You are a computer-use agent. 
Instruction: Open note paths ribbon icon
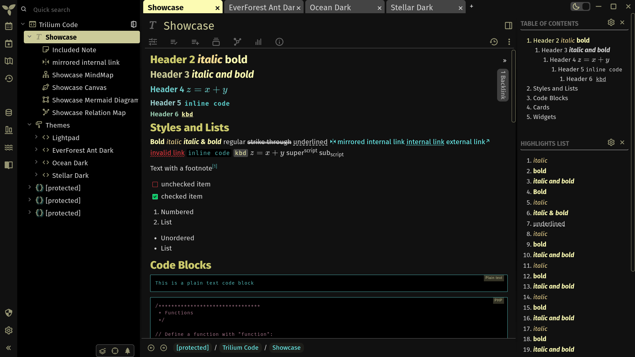(x=216, y=42)
